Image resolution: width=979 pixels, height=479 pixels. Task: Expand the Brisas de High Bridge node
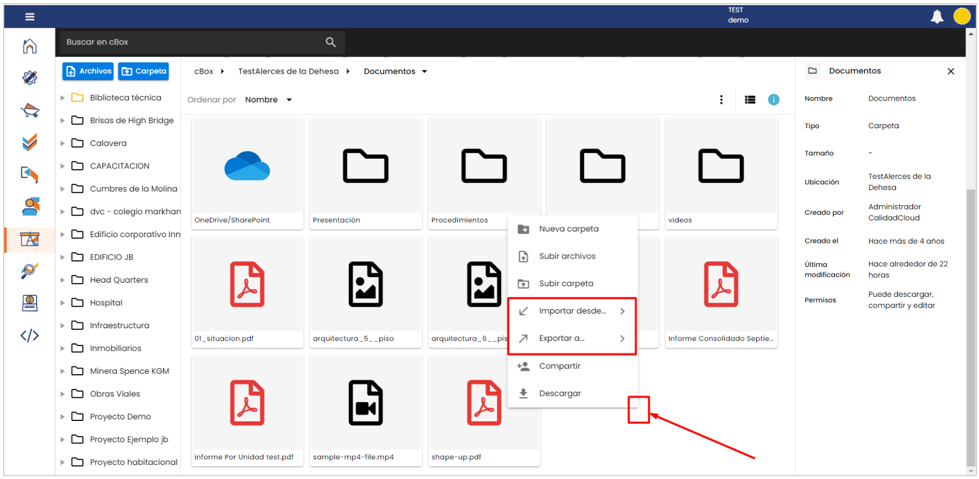(x=62, y=120)
